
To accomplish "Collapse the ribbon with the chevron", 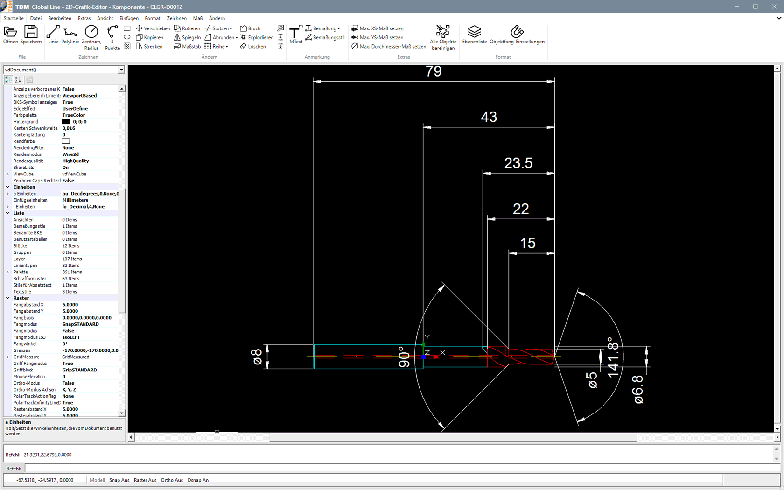I will tap(778, 18).
